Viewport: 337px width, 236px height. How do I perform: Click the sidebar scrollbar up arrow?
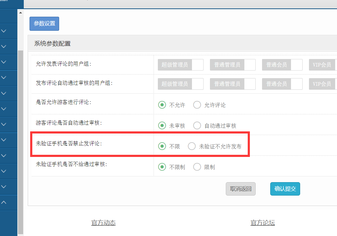click(20, 13)
